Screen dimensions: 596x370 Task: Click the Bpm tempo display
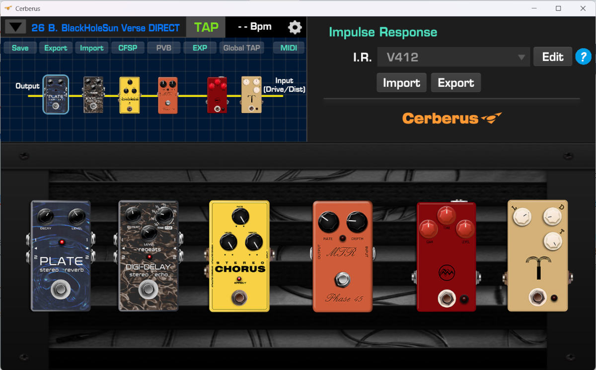(255, 27)
